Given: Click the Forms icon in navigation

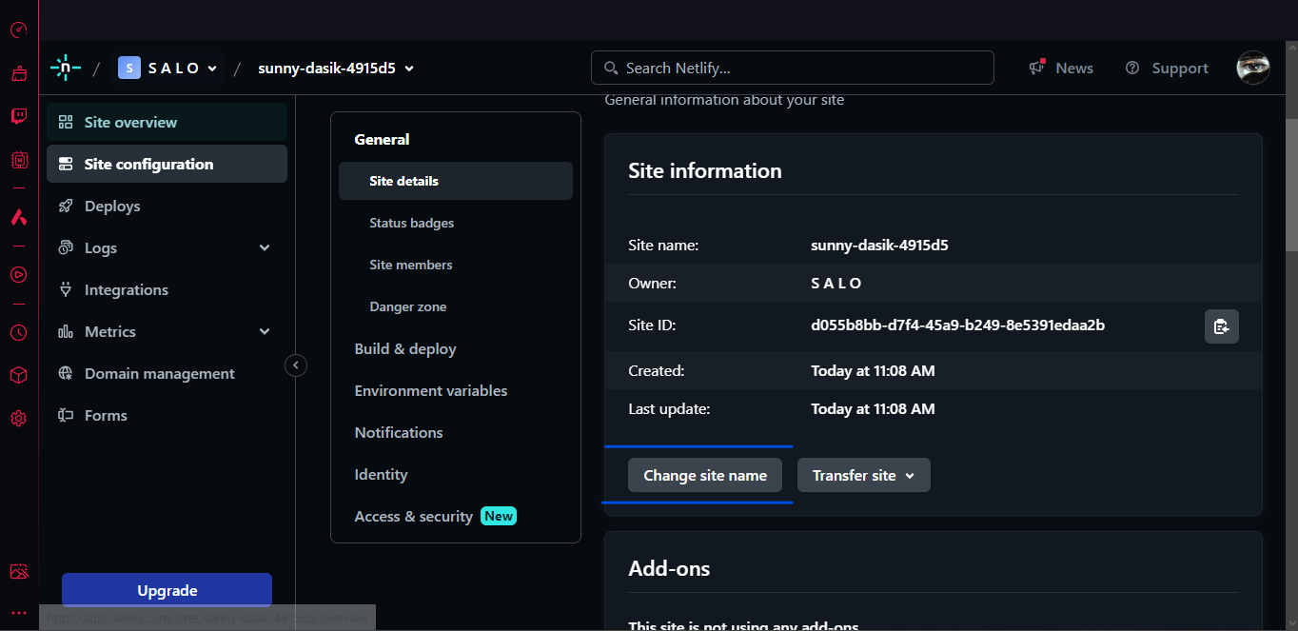Looking at the screenshot, I should pyautogui.click(x=66, y=415).
